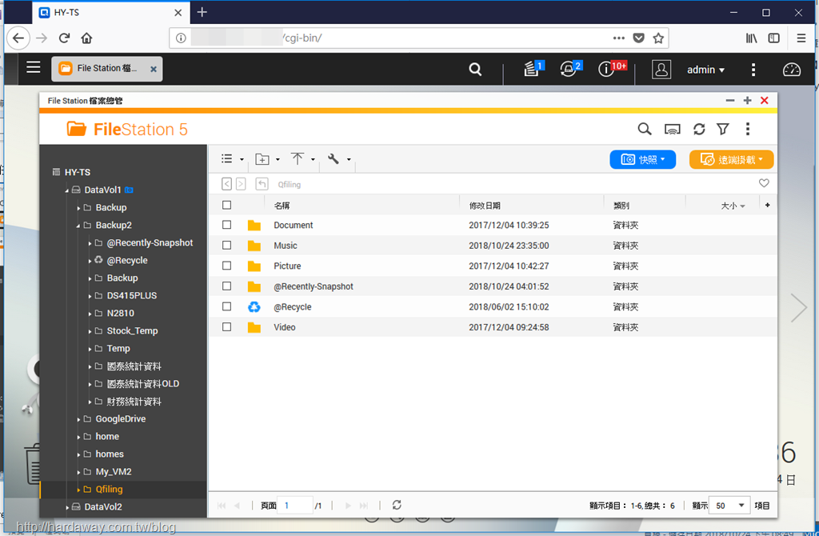The image size is (819, 536).
Task: Click the admin user avatar icon
Action: tap(661, 70)
